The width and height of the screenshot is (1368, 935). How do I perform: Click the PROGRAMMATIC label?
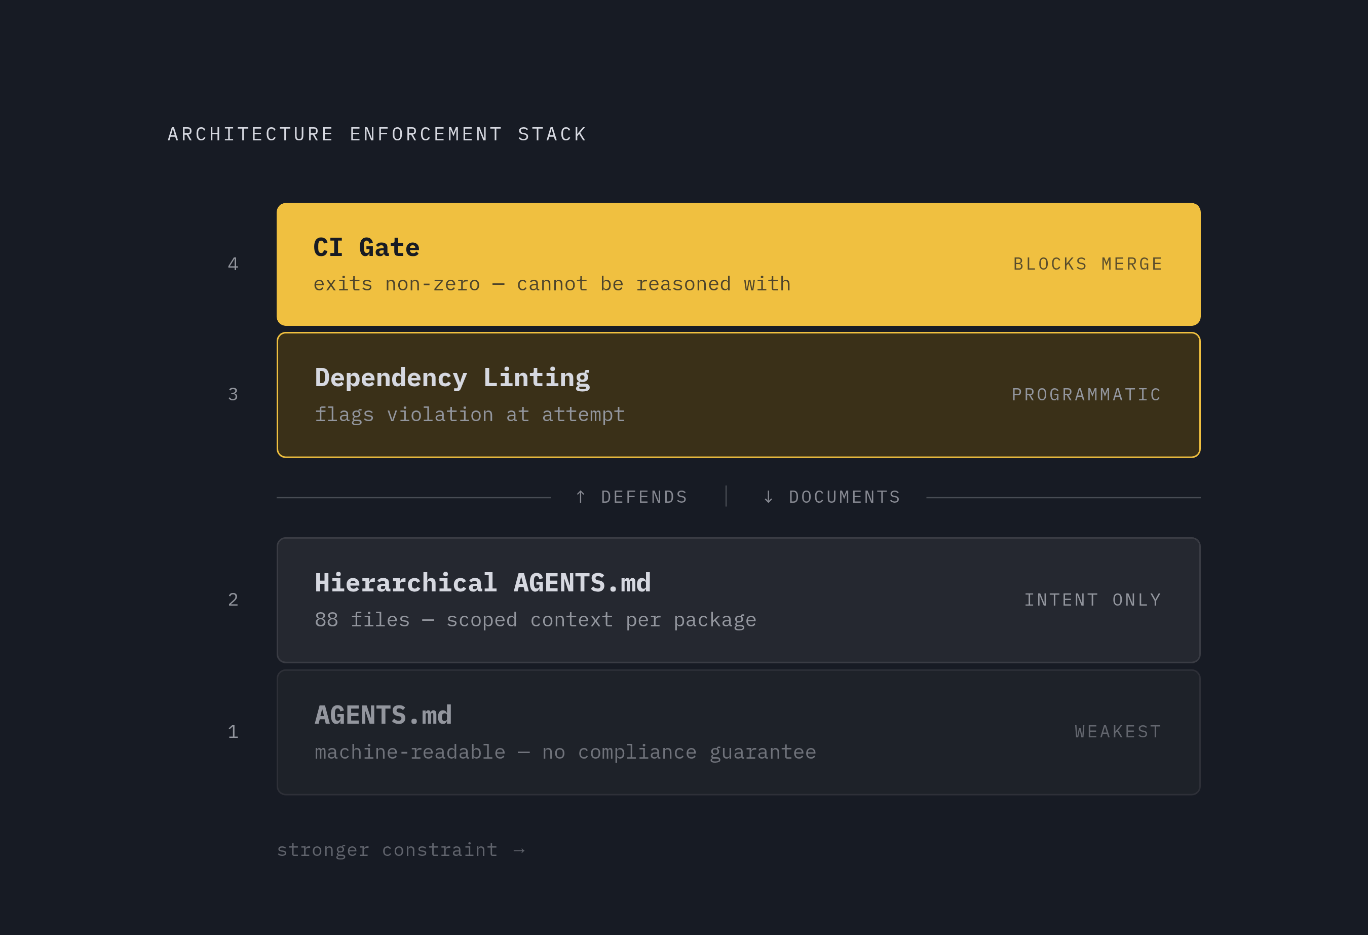(1087, 394)
